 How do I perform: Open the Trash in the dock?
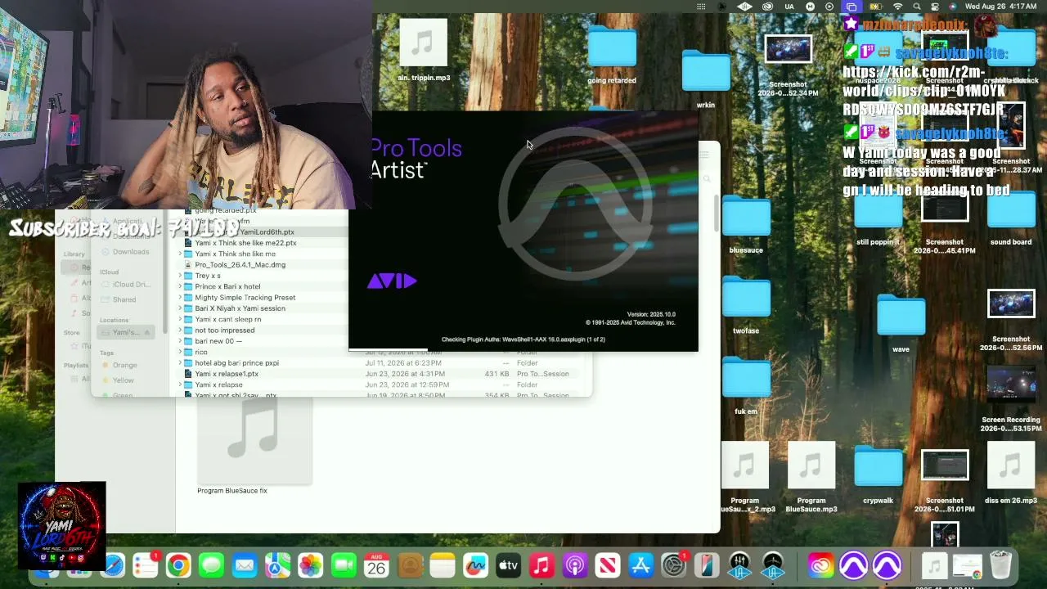1001,565
